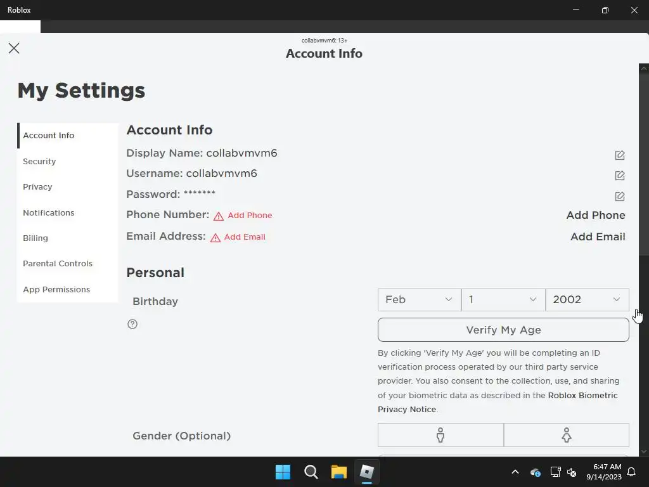
Task: Open the Birthday help question mark icon
Action: pos(132,324)
